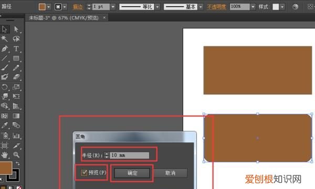This screenshot has width=315, height=189.
Task: Set paint to Gradient mode button
Action: coord(10,187)
